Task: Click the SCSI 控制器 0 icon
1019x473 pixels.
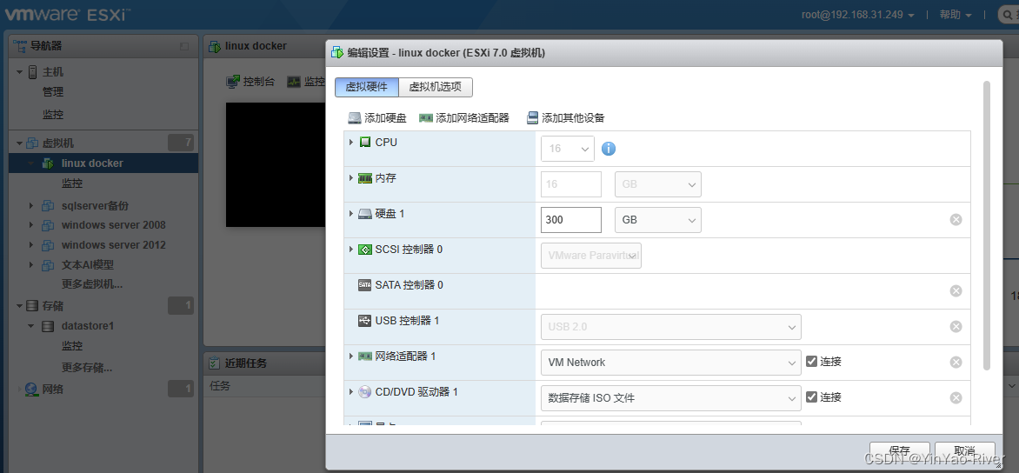Action: pos(364,250)
